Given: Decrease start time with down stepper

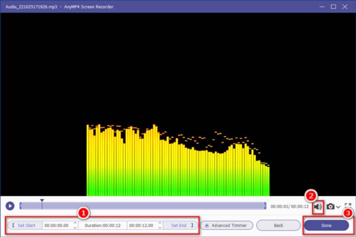Looking at the screenshot, I should [x=73, y=228].
